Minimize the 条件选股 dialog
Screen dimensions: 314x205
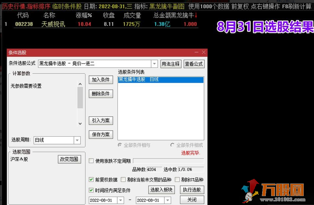point(196,52)
